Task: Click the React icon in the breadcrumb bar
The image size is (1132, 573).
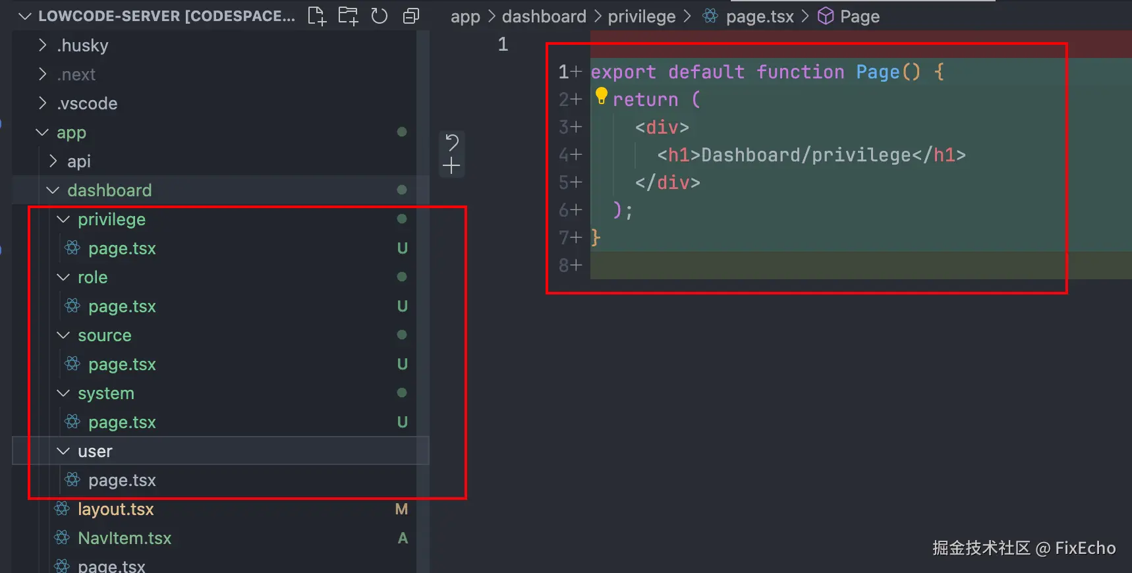Action: (710, 16)
